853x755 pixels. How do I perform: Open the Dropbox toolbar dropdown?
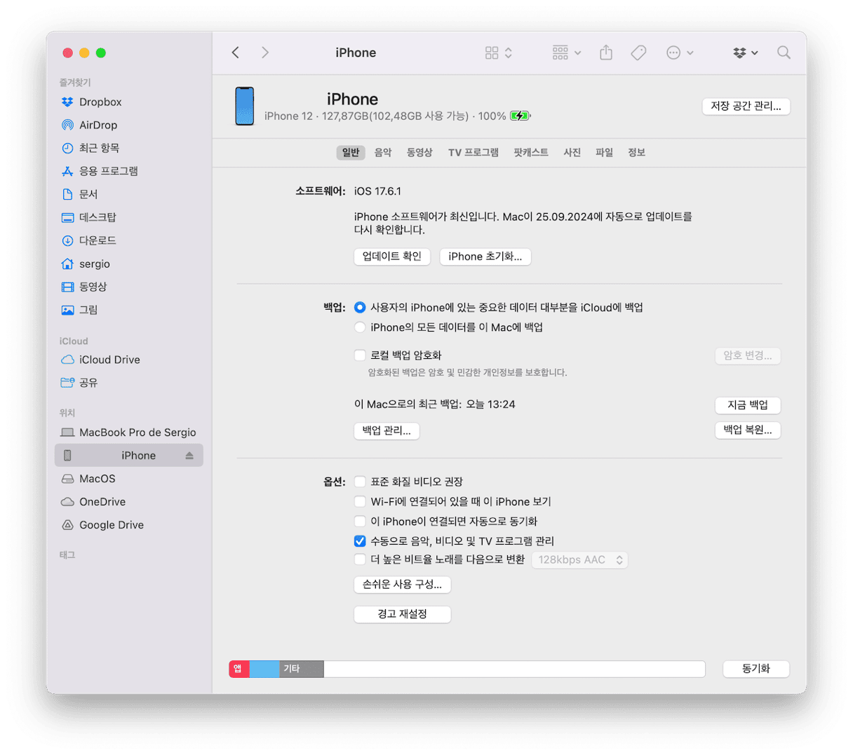(x=745, y=53)
